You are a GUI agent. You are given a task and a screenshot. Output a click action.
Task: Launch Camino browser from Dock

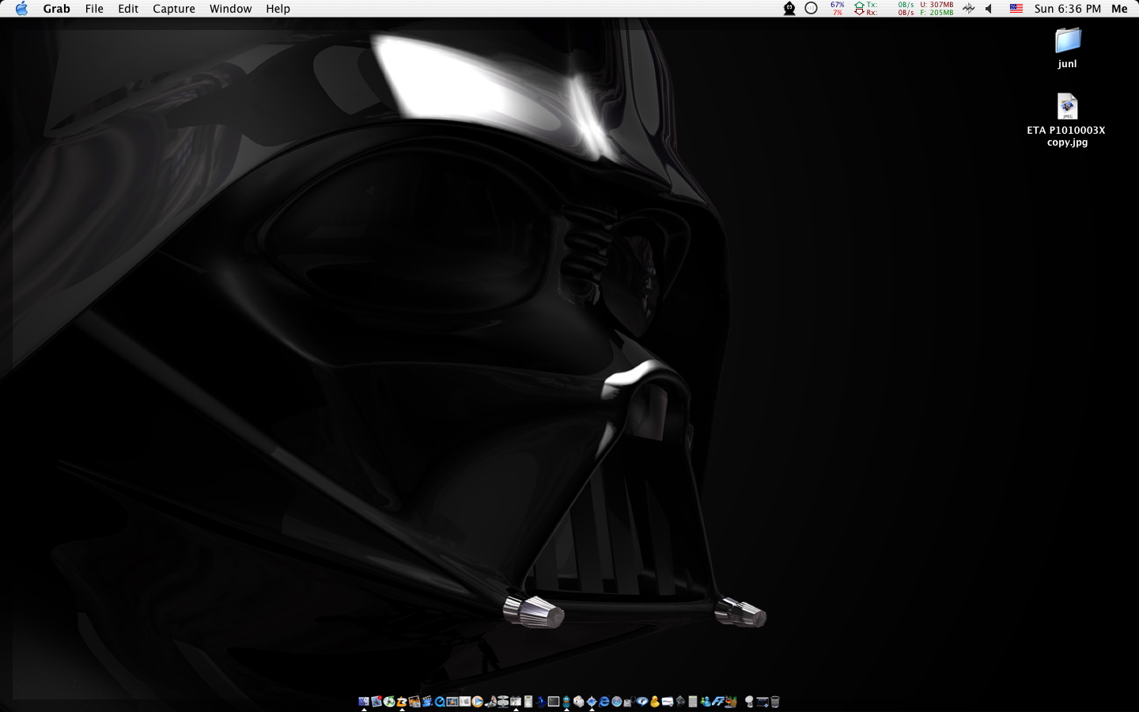[592, 702]
